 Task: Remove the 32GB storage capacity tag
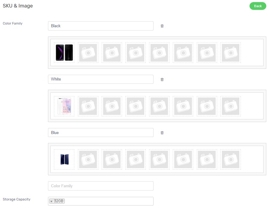click(x=51, y=201)
